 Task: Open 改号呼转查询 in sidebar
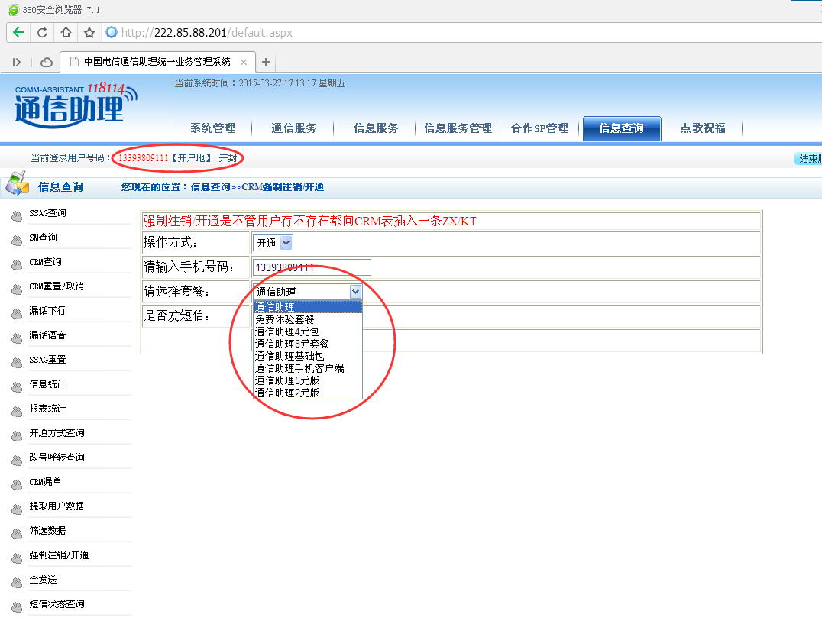[x=57, y=458]
